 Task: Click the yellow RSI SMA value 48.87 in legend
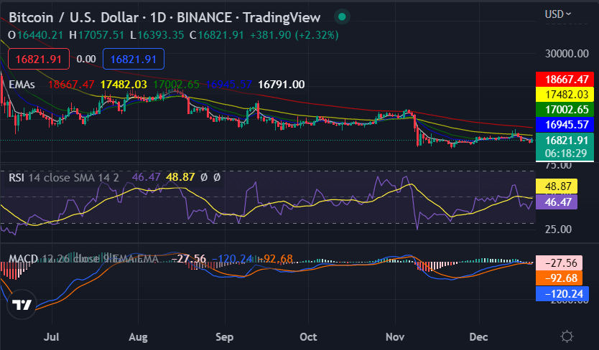click(180, 177)
